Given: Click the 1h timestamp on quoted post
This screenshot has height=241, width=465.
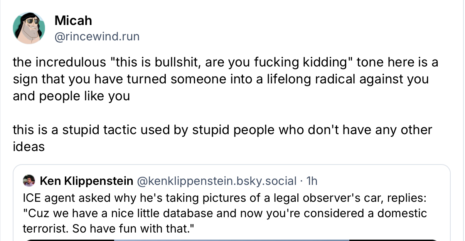Looking at the screenshot, I should (x=312, y=181).
